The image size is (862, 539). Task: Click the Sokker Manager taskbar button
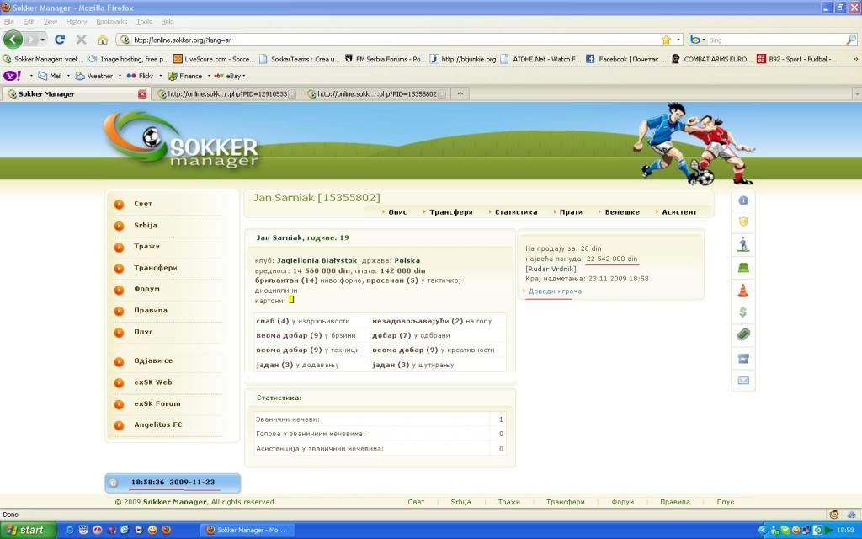247,531
